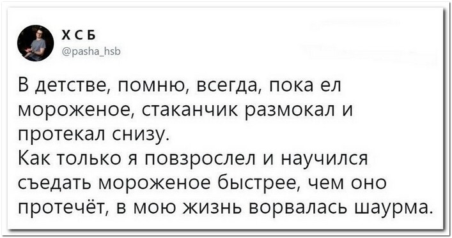Select the word 'протечёт' in the last line
The width and height of the screenshot is (452, 238).
(65, 208)
